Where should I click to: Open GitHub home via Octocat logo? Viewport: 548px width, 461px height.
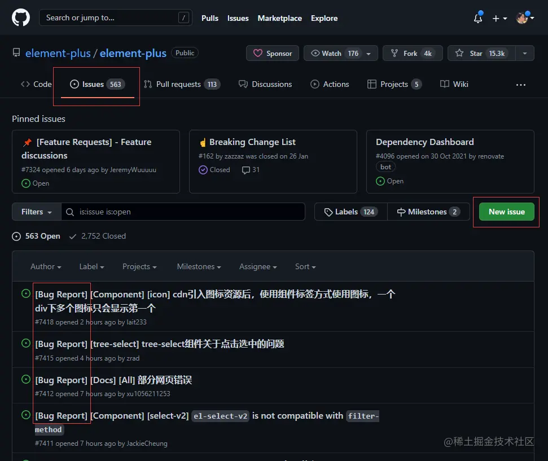[x=21, y=17]
